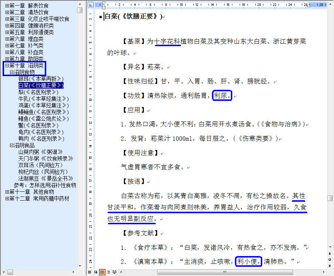Switch to Outline view icon
Screen dimensions: 334x276
tap(108, 272)
